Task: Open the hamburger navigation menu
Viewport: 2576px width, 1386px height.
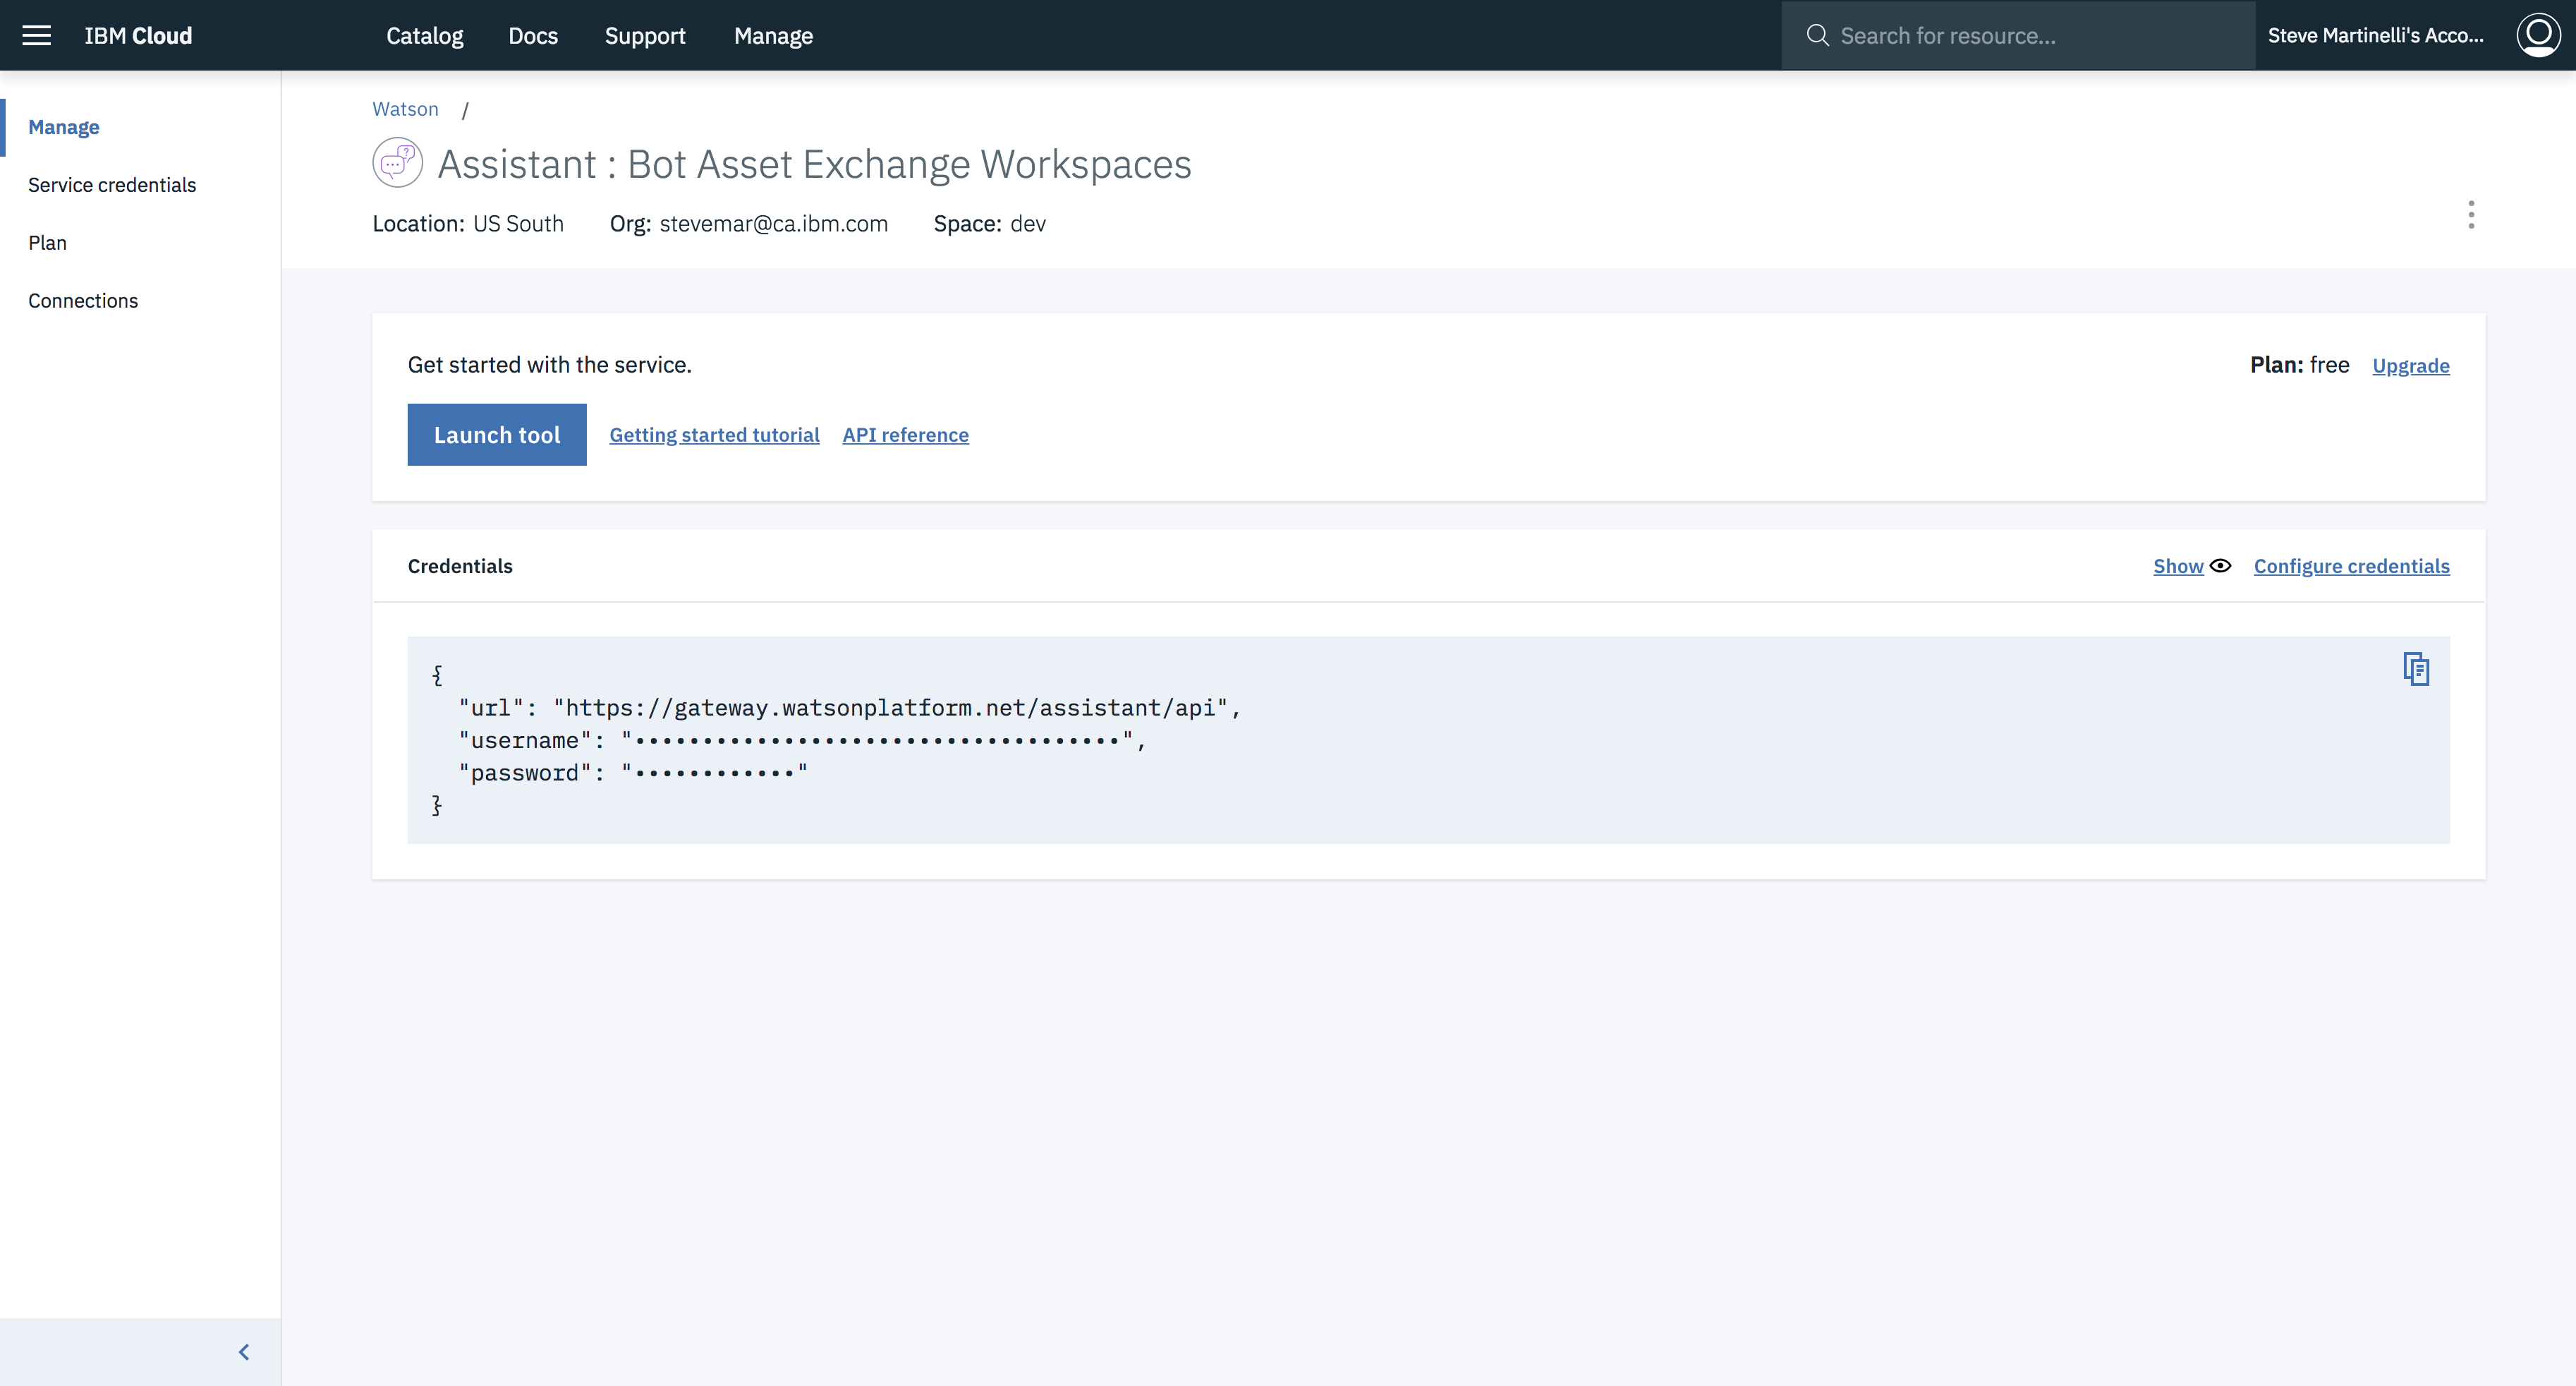Action: coord(37,36)
